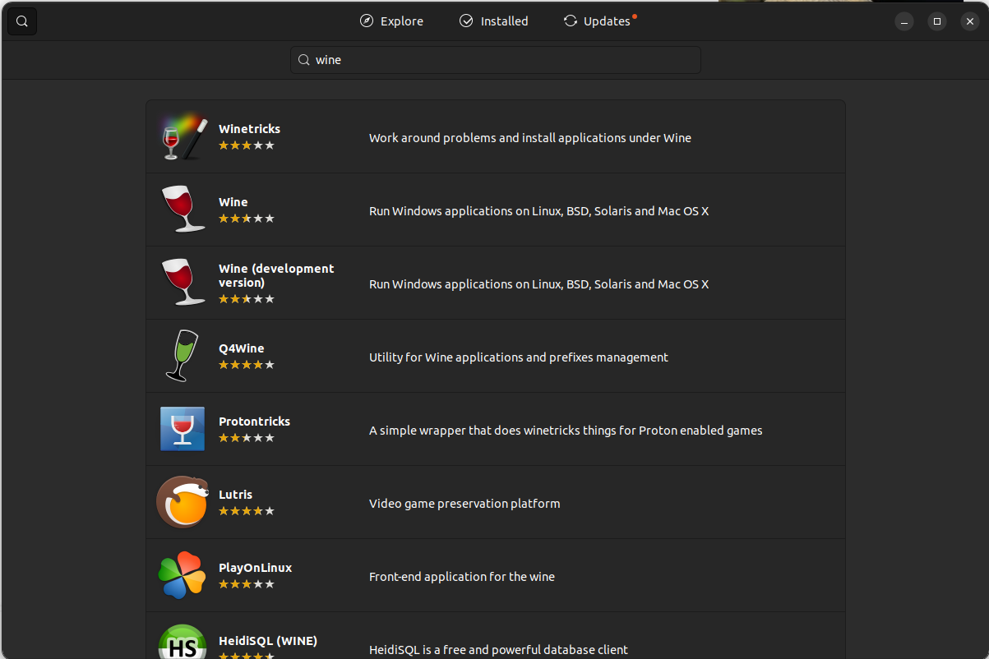Click the PlayOnLinux star rating
This screenshot has width=989, height=659.
coord(247,584)
